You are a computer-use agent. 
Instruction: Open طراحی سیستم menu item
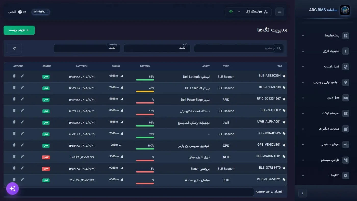(x=326, y=160)
